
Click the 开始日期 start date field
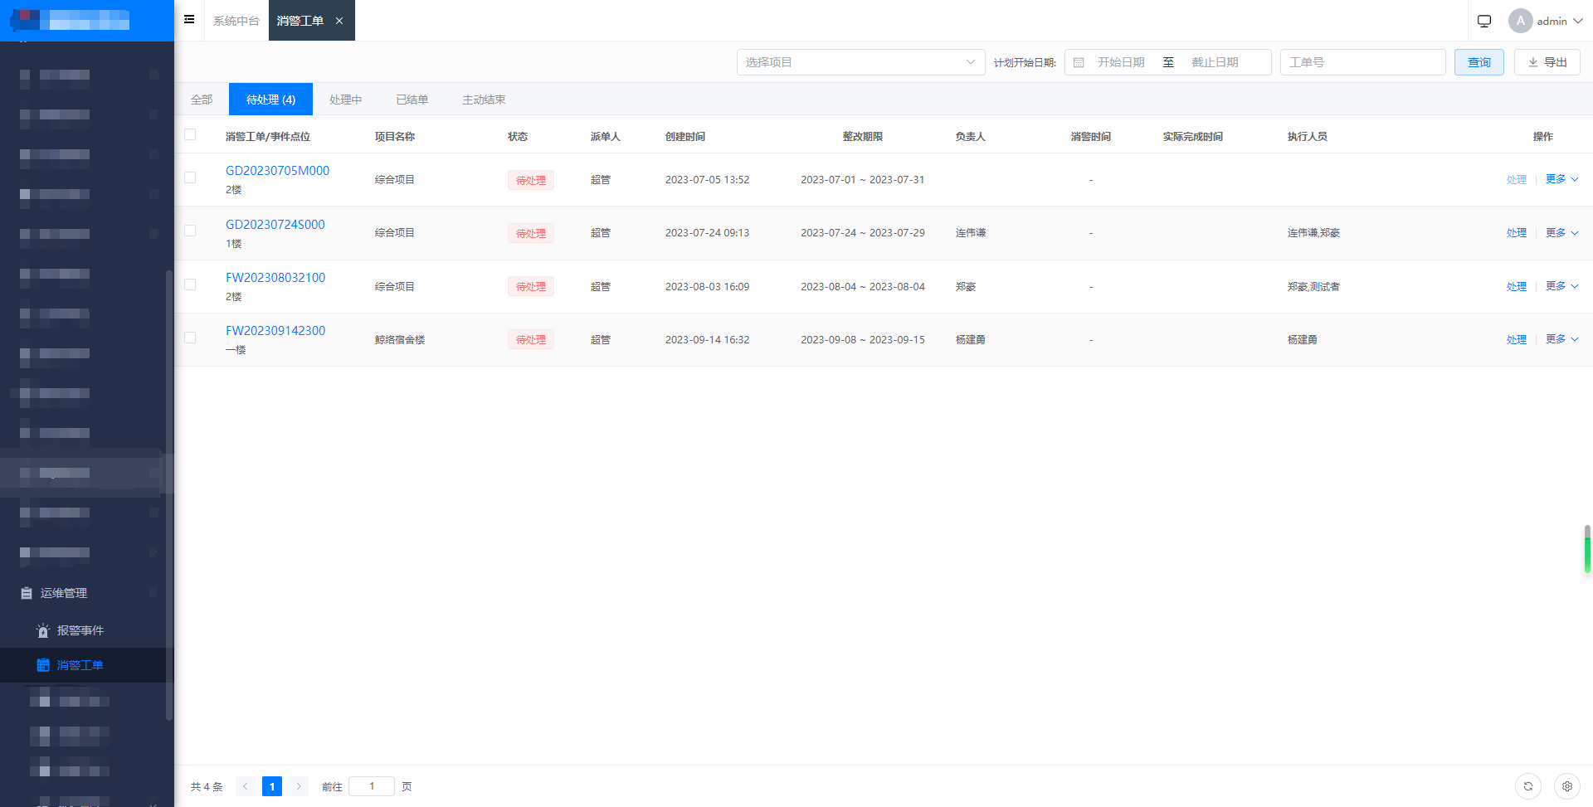pos(1121,62)
